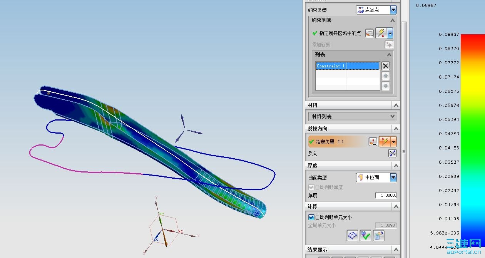Select the 指定矢量 (1) field

click(x=337, y=142)
